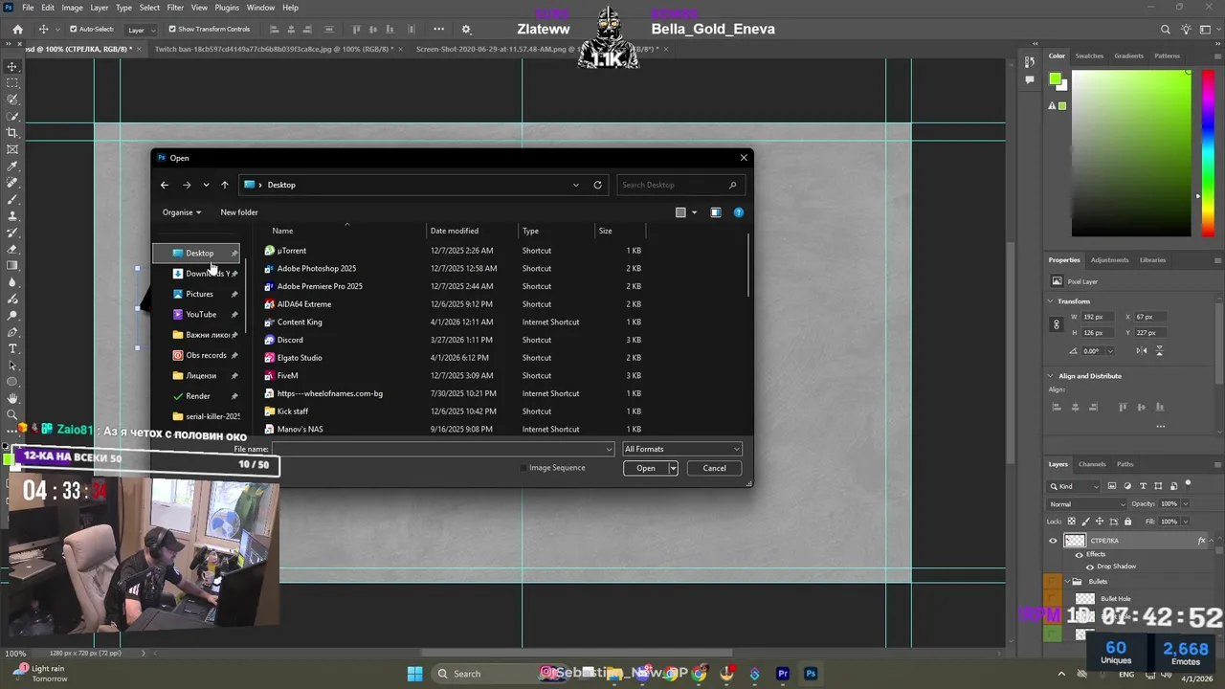Toggle Show Transform Controls checkbox
This screenshot has height=689, width=1225.
pos(172,30)
